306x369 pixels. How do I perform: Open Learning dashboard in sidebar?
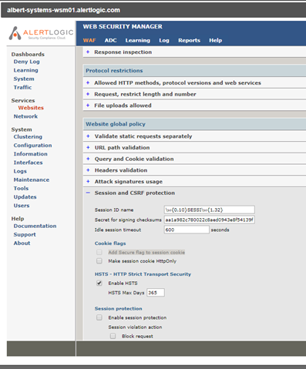[25, 70]
